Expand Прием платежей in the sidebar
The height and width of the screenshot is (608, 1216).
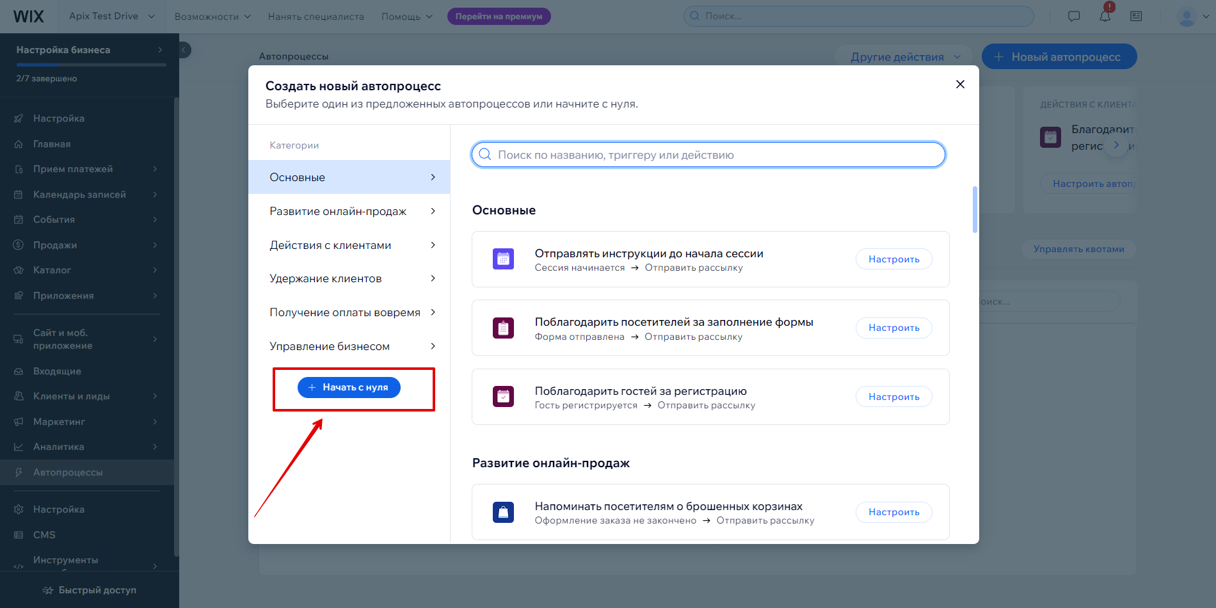[x=87, y=169]
